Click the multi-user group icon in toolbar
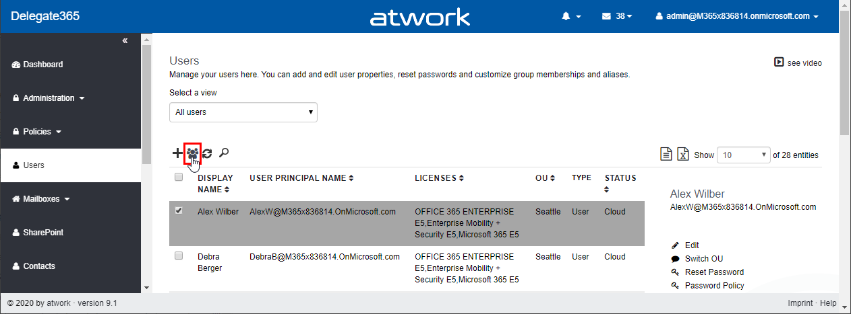This screenshot has width=851, height=314. (193, 153)
